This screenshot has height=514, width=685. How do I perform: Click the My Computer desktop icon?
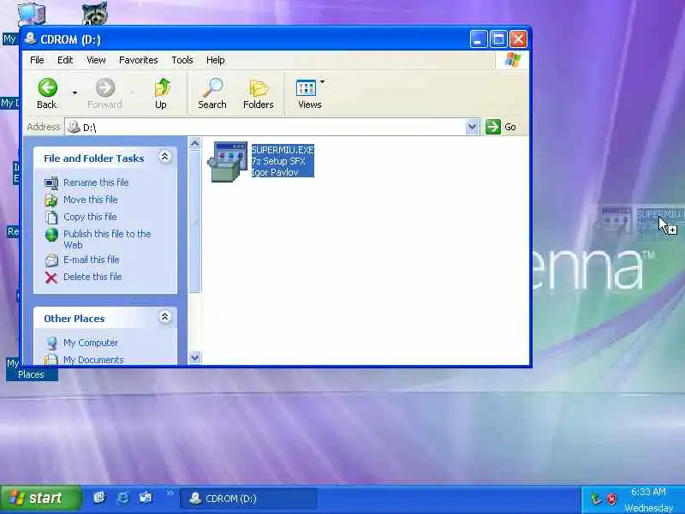pyautogui.click(x=32, y=13)
